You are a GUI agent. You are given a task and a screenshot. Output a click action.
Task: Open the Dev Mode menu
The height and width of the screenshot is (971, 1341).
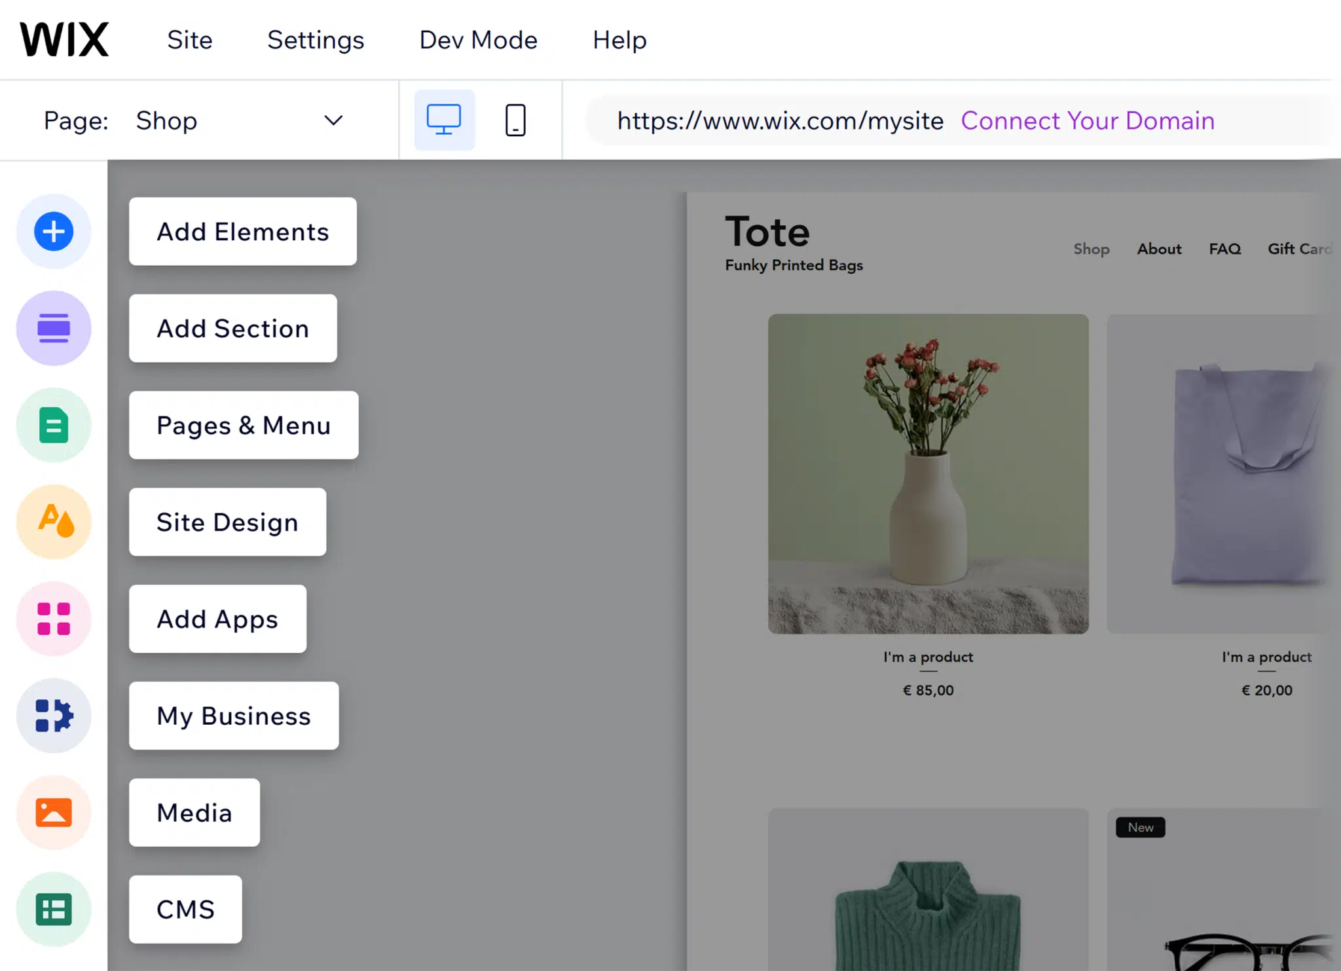(x=478, y=40)
